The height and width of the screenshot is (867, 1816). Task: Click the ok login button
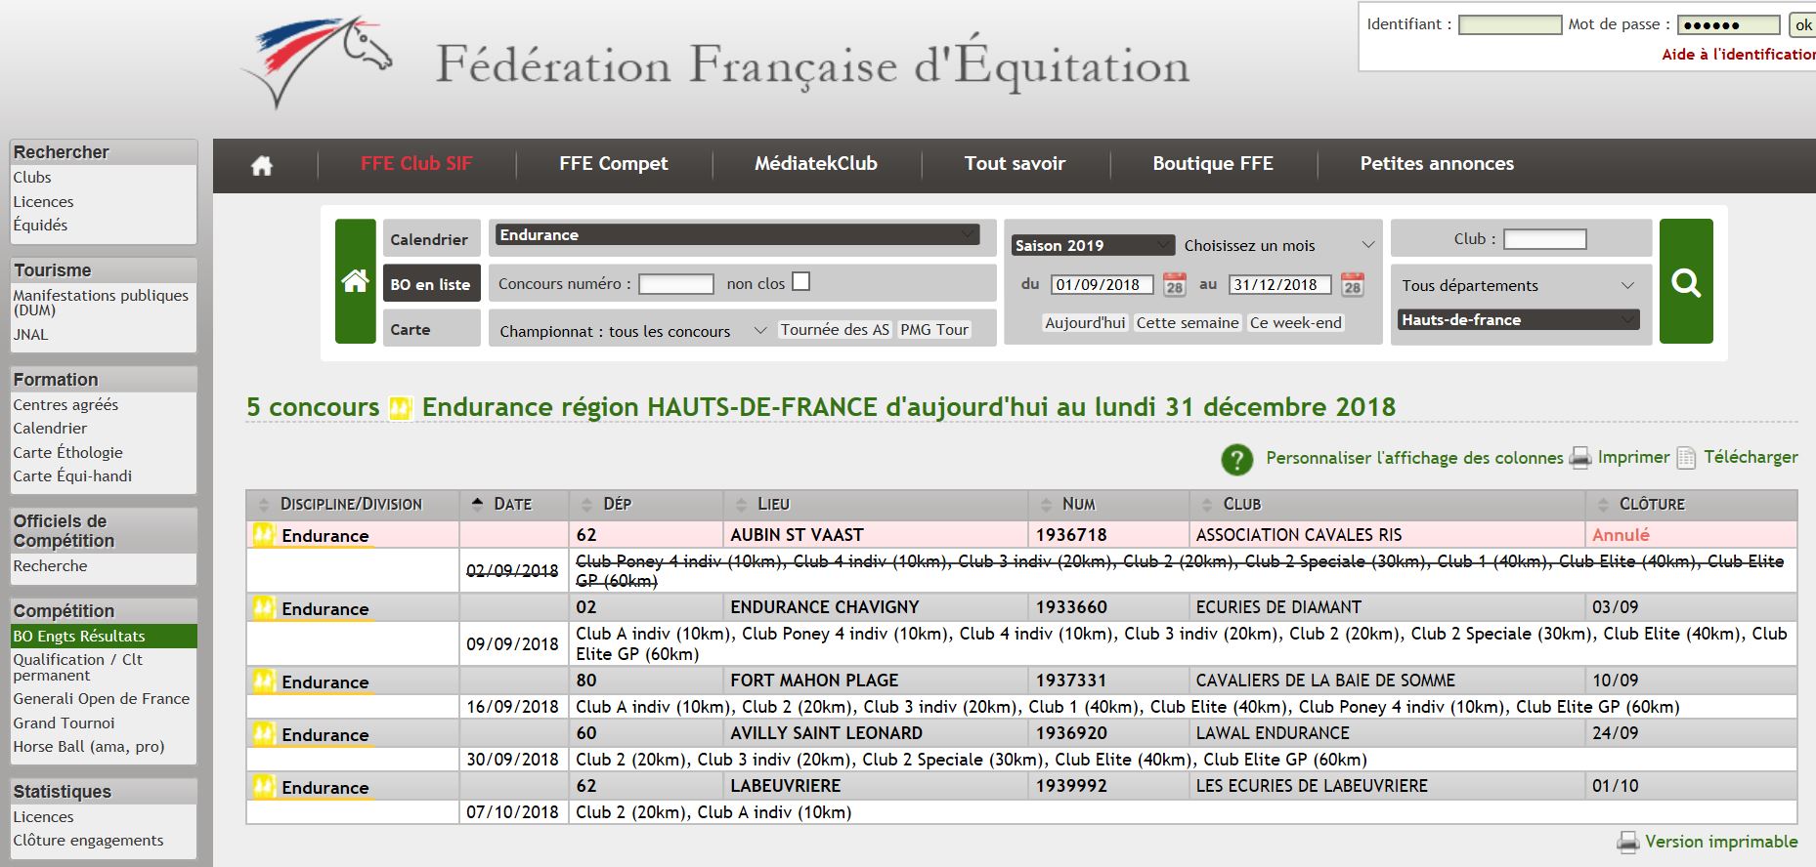(x=1803, y=24)
